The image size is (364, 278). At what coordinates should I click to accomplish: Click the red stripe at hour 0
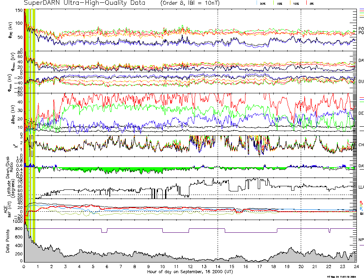pos(25,119)
